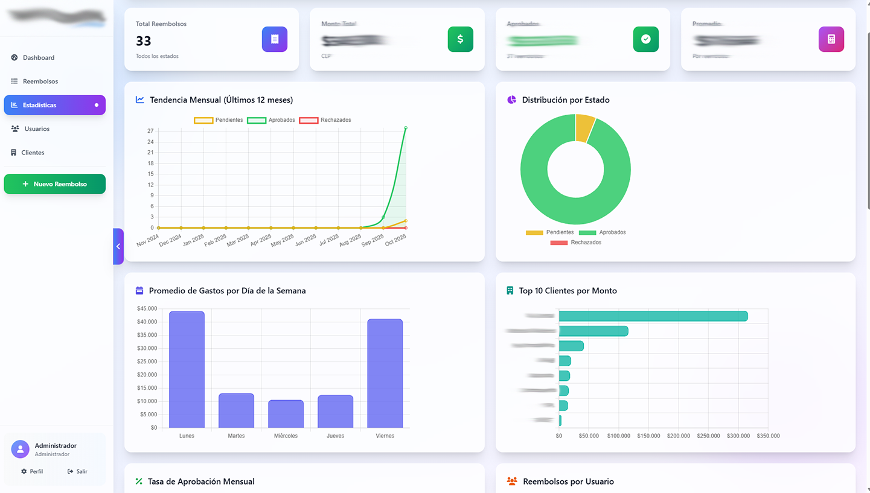The height and width of the screenshot is (493, 870).
Task: Click the green dollar sign icon
Action: coord(460,39)
